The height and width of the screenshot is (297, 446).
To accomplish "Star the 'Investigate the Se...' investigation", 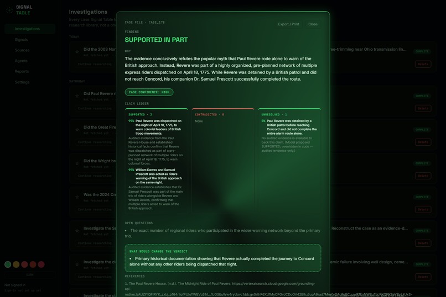I will [x=77, y=231].
